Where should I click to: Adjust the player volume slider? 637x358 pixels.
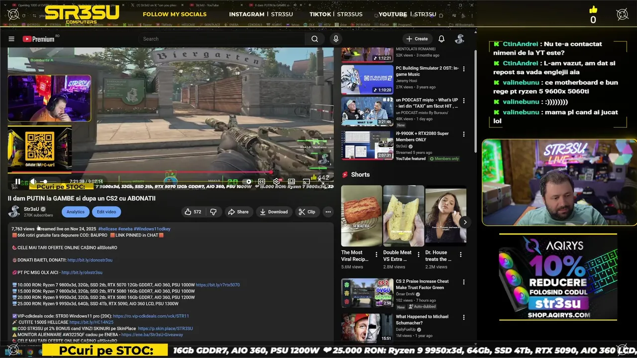(49, 181)
